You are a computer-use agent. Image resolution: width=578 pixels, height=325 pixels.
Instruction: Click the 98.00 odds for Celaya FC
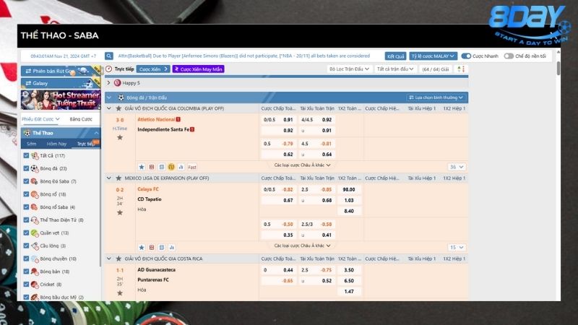coord(349,189)
